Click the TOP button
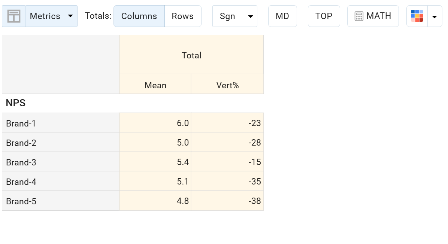 pyautogui.click(x=324, y=16)
